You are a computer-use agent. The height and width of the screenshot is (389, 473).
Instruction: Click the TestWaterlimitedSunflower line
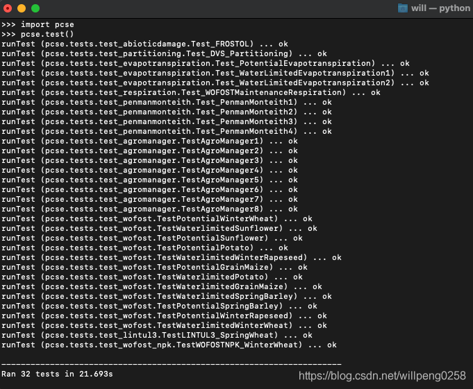(159, 228)
